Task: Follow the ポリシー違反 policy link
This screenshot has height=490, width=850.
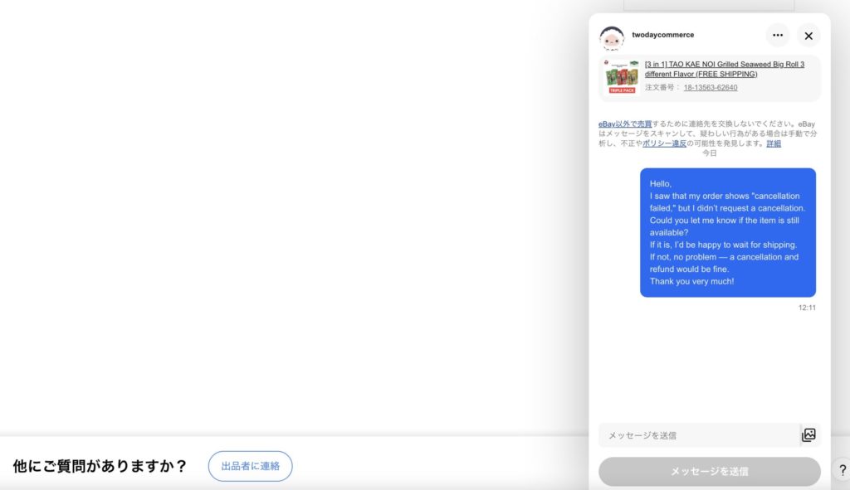Action: 664,143
